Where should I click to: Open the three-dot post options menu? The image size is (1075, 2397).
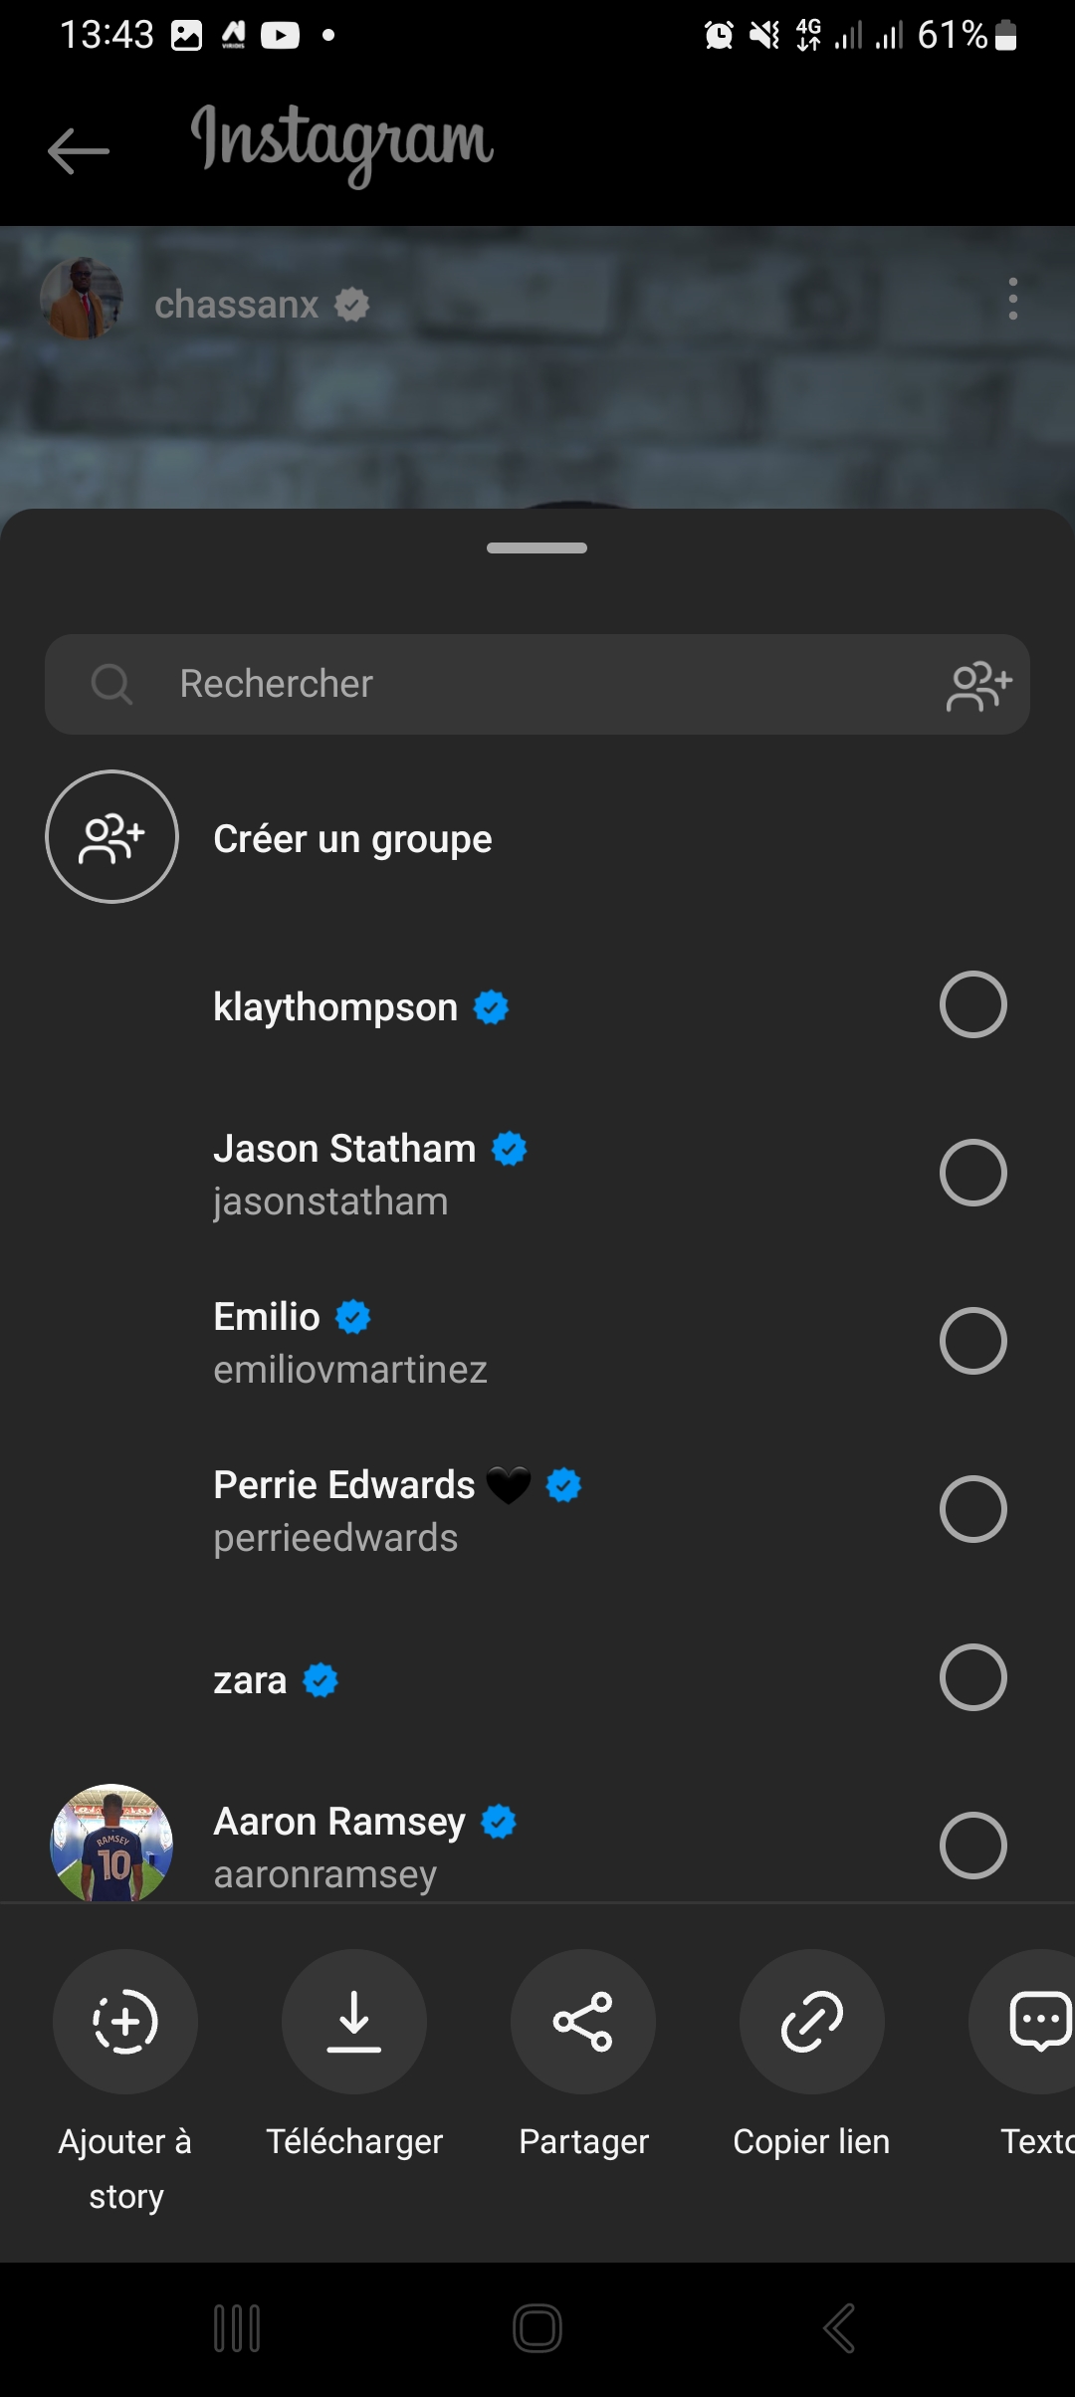[1012, 299]
